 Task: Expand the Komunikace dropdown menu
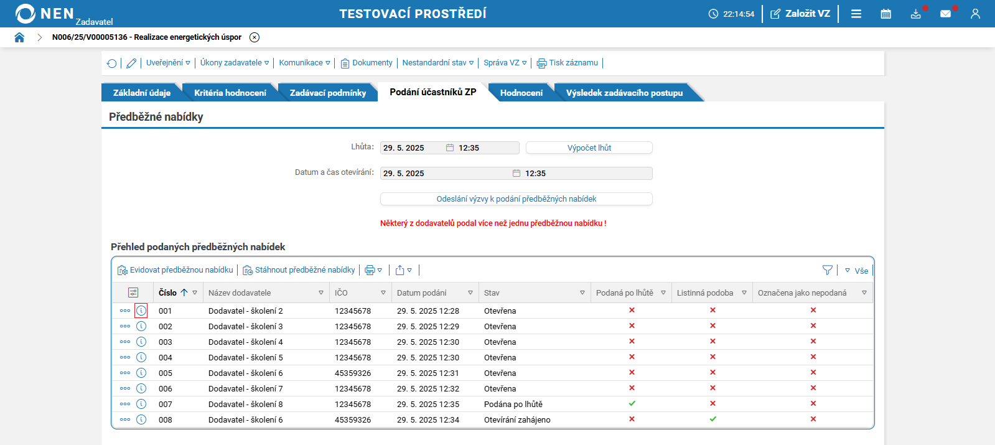tap(304, 63)
